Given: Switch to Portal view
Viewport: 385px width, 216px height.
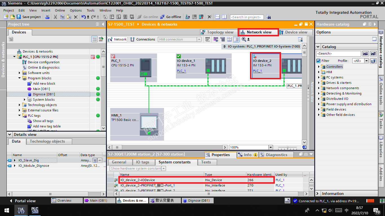Looking at the screenshot, I should (23, 201).
